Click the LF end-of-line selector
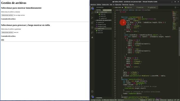 pos(154,100)
